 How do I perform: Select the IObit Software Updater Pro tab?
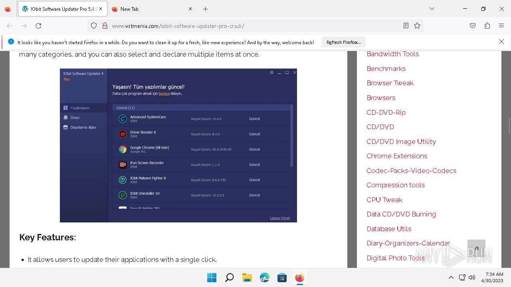coord(62,9)
